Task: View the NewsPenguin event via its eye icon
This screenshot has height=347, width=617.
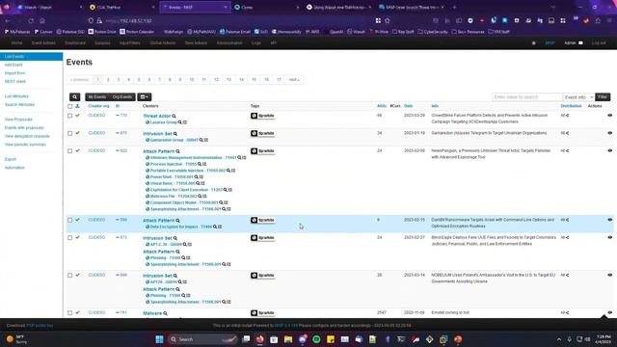Action: (x=610, y=150)
